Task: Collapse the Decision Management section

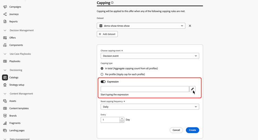Action: pyautogui.click(x=5, y=30)
